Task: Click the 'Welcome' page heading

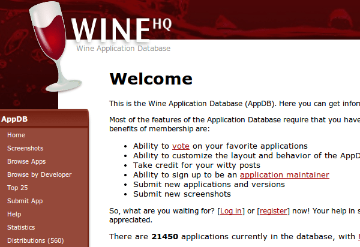Action: click(x=151, y=79)
